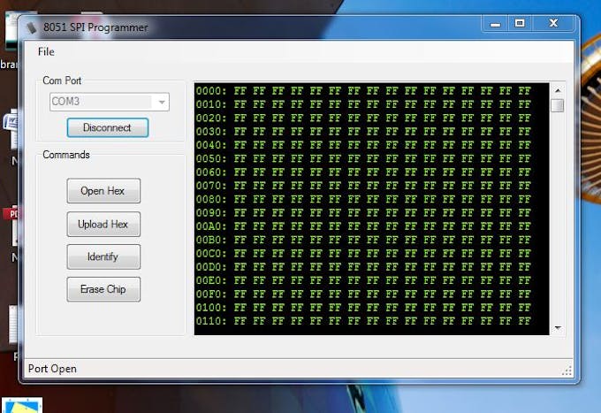The width and height of the screenshot is (601, 413).
Task: Click the Open Hex button
Action: [103, 191]
